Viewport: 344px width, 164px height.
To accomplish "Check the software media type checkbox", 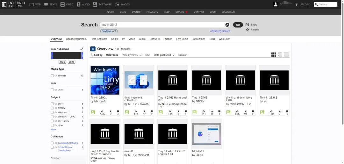I will (52, 75).
